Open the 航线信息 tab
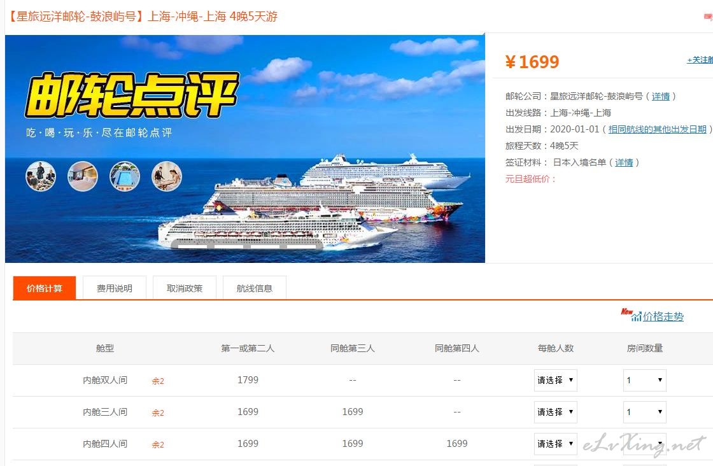The height and width of the screenshot is (466, 713). pos(255,288)
